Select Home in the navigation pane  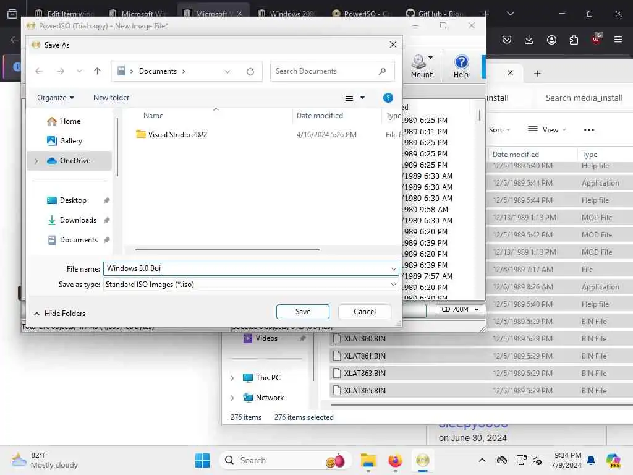click(x=70, y=121)
